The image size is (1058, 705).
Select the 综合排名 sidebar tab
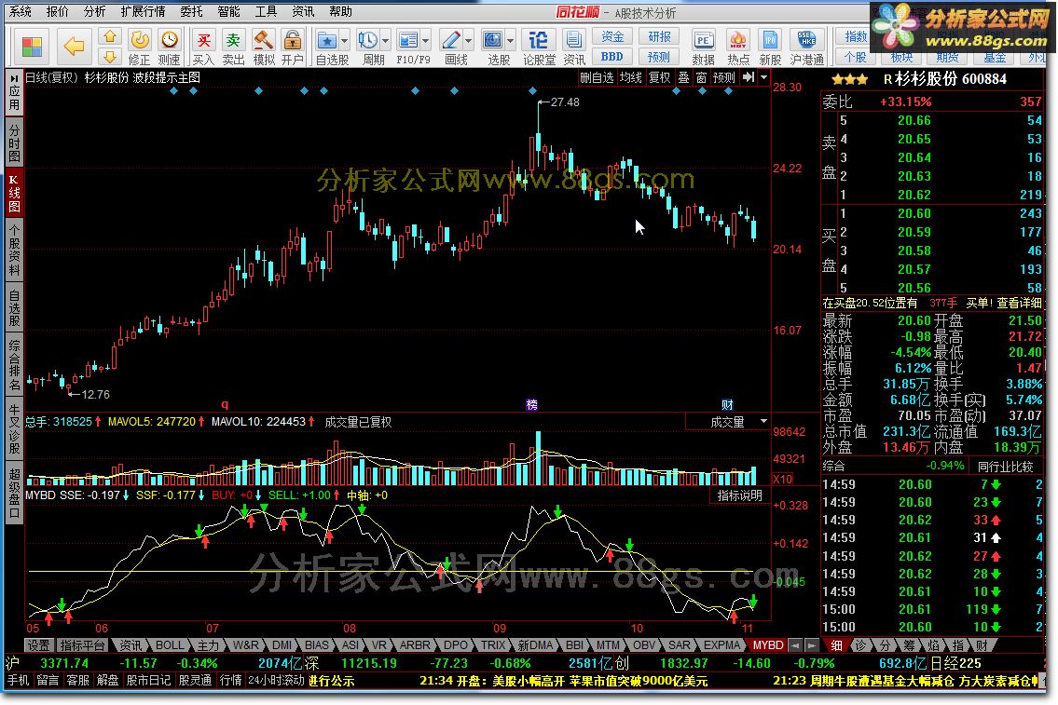pyautogui.click(x=14, y=366)
